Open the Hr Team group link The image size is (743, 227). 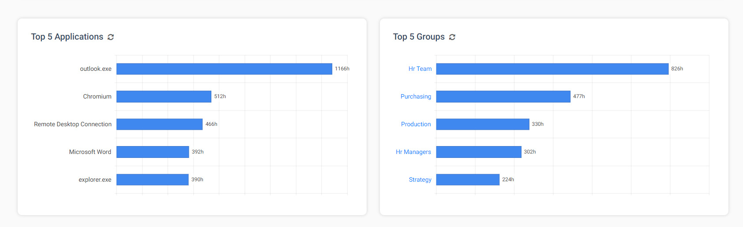click(x=420, y=69)
